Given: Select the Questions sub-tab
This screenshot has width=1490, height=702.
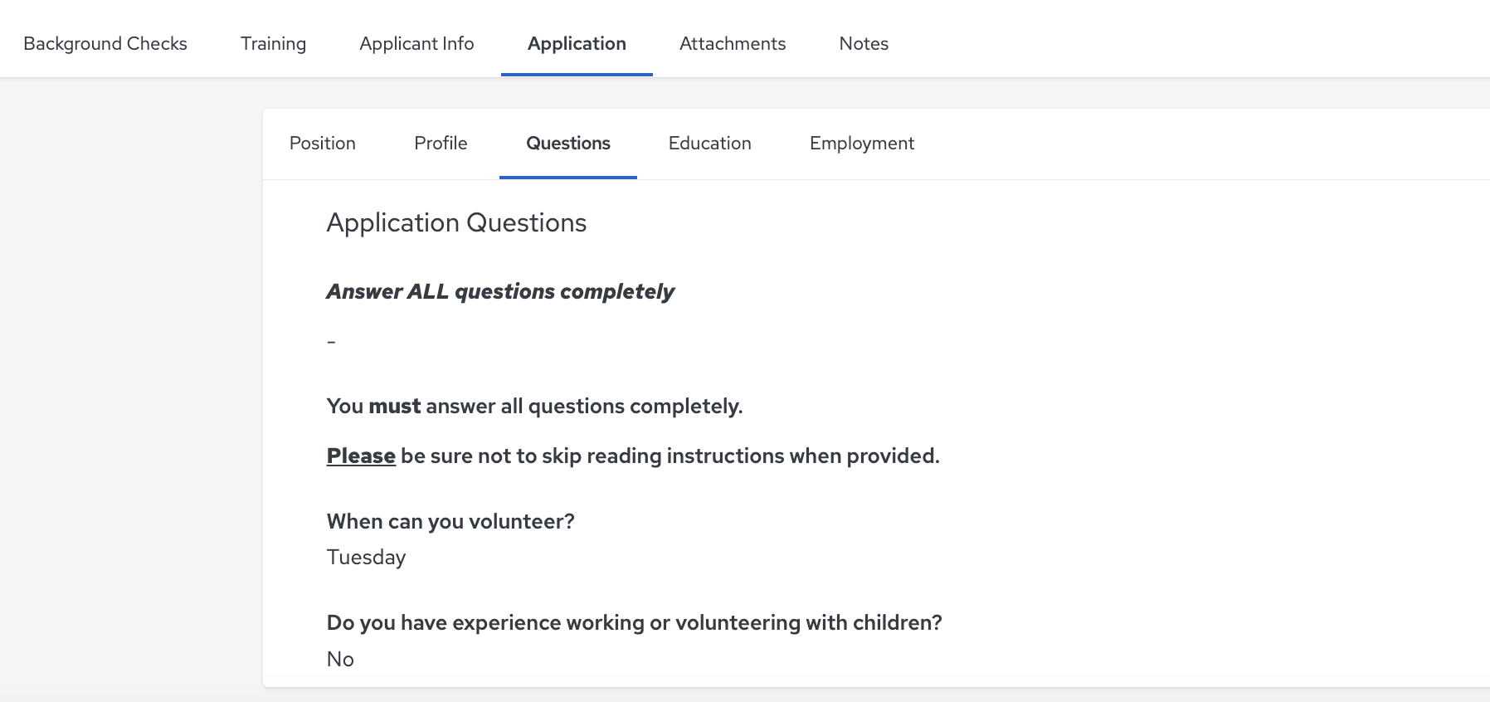Looking at the screenshot, I should point(568,144).
